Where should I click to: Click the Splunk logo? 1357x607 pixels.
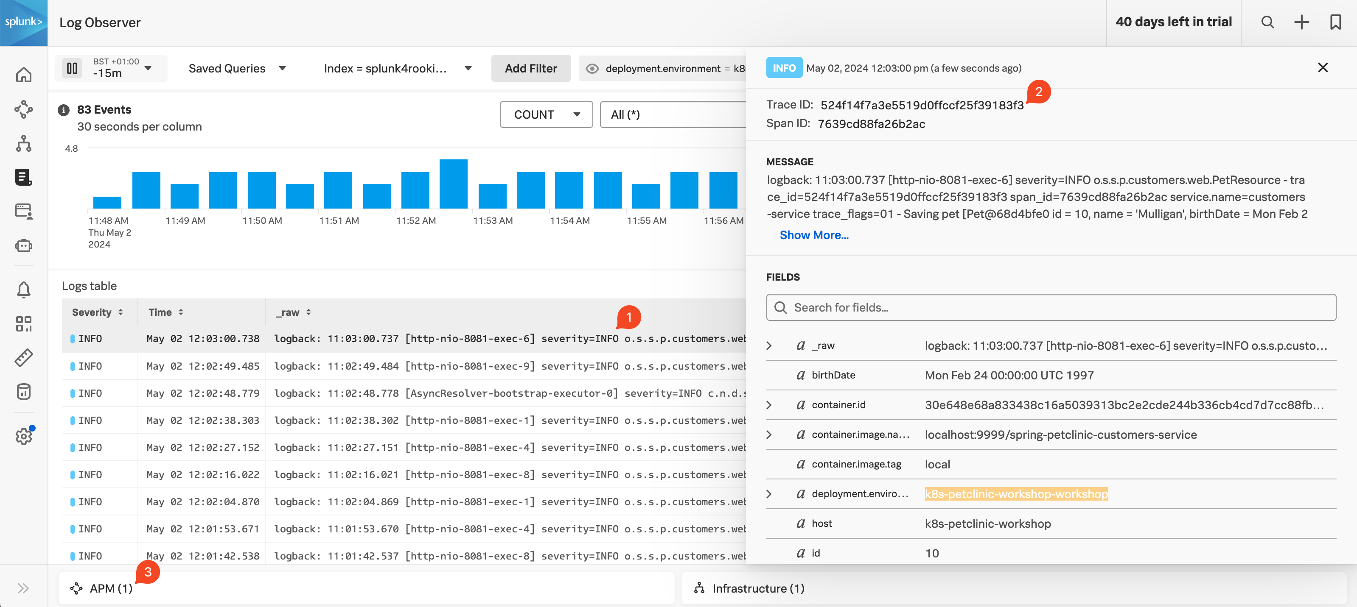click(x=24, y=22)
